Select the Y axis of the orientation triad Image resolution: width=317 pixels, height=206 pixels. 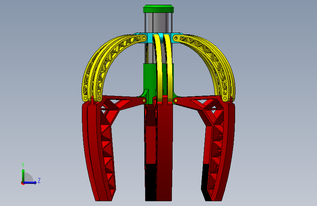coord(23,176)
